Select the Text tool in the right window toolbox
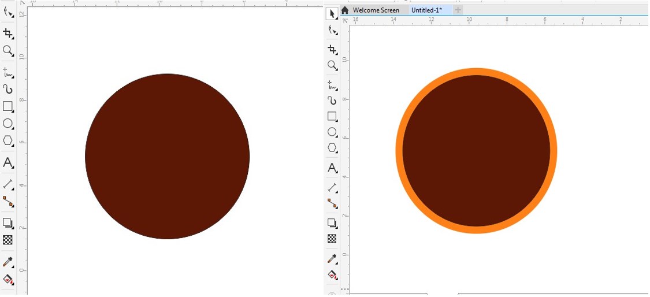 coord(332,168)
